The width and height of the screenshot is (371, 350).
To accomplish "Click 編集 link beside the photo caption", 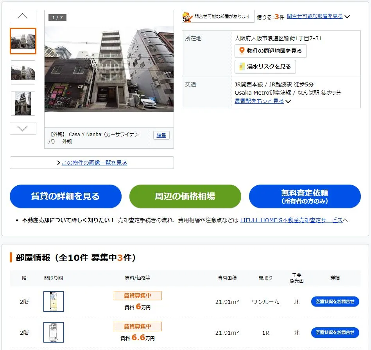I will [161, 135].
